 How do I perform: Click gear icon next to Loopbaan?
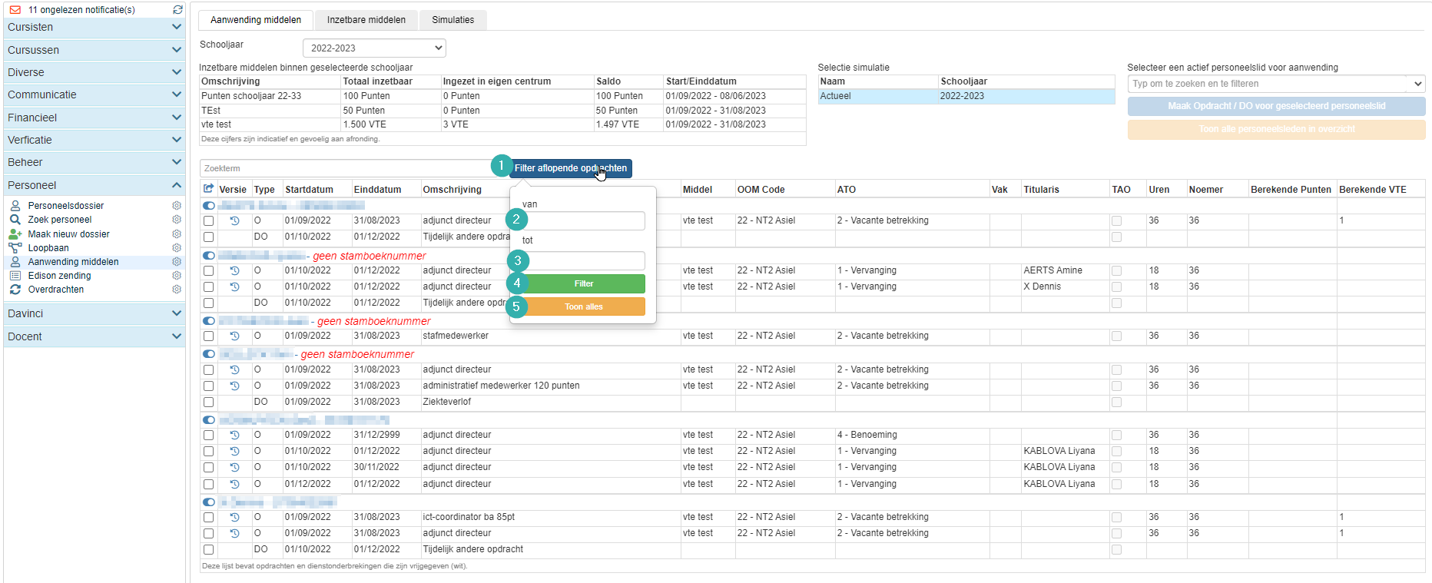pos(177,248)
